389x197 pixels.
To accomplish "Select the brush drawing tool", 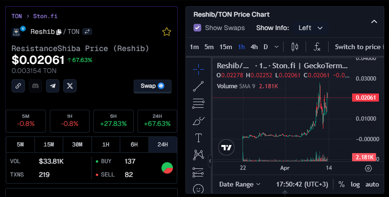I will coord(198,121).
